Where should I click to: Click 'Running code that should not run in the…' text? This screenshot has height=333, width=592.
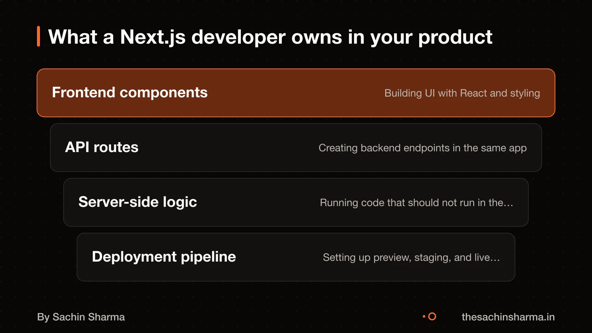[x=417, y=203]
